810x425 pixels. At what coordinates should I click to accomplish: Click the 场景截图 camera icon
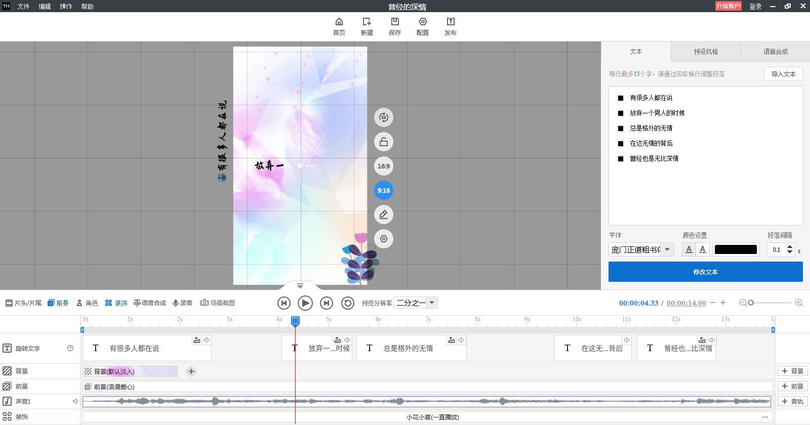point(205,303)
